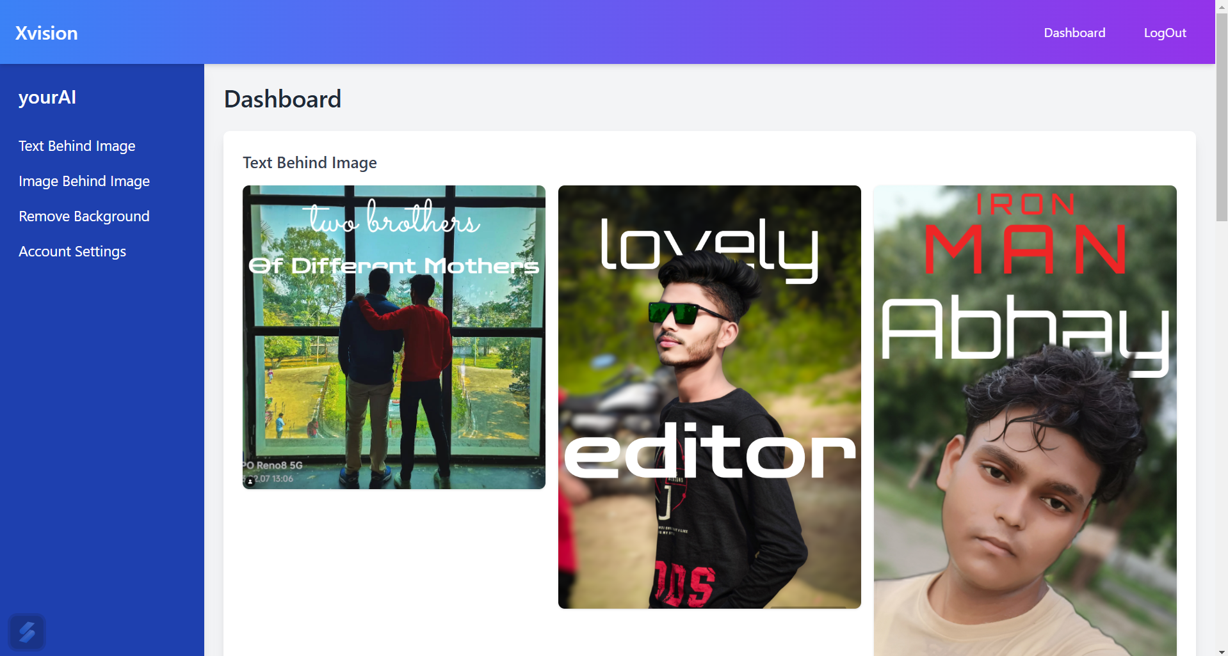This screenshot has width=1228, height=656.
Task: Open Account Settings from the sidebar
Action: (72, 251)
